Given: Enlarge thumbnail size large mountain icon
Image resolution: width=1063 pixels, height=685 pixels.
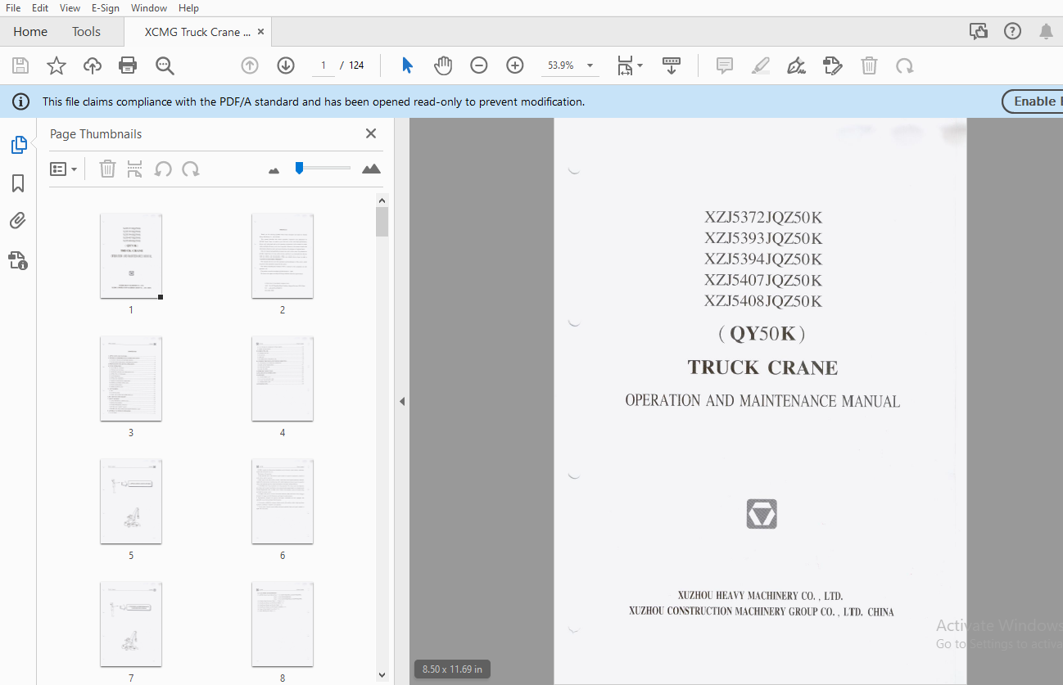Looking at the screenshot, I should [372, 169].
